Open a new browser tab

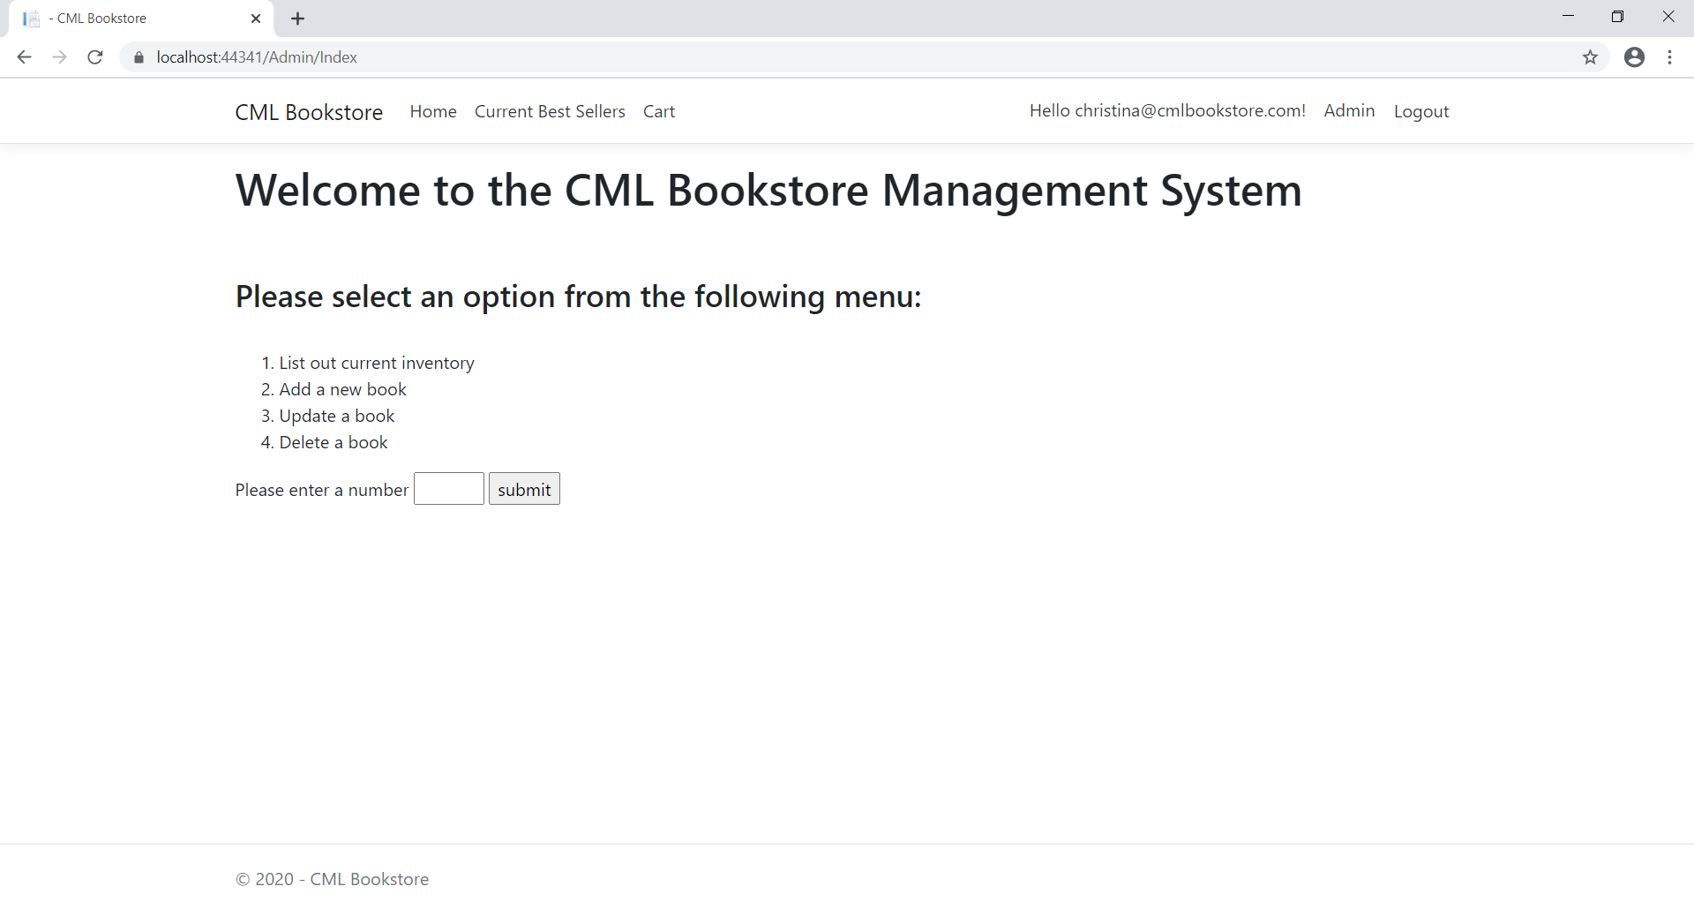coord(297,18)
